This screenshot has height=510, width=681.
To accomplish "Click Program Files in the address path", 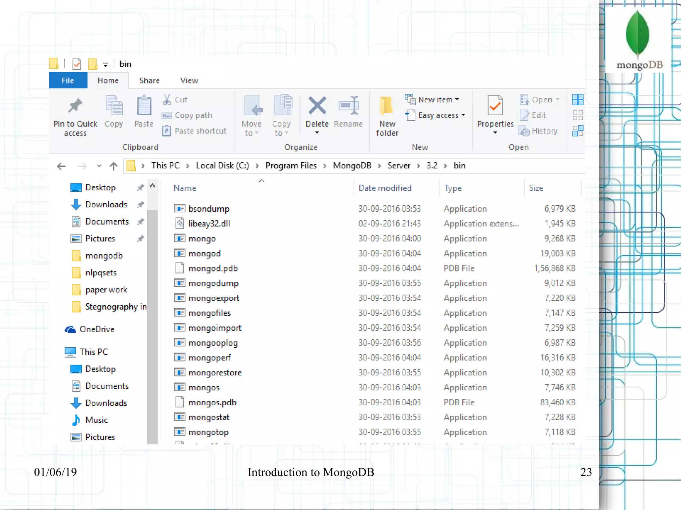I will (291, 166).
